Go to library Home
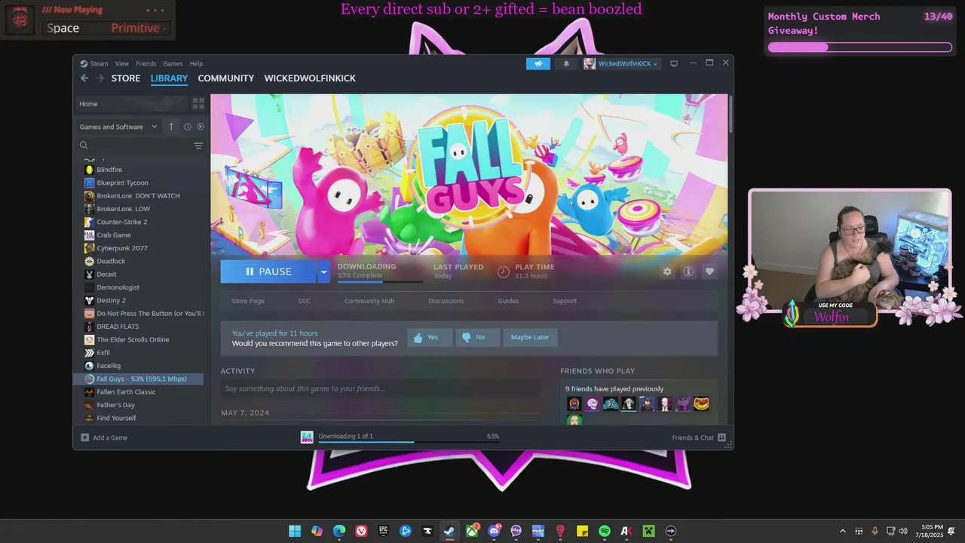 coord(131,103)
